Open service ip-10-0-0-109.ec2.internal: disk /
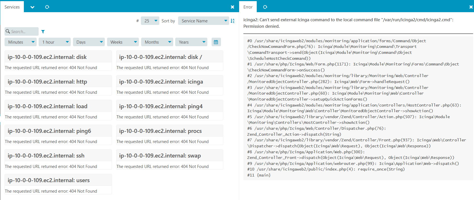Viewport: 474px width, 200px height. point(160,57)
